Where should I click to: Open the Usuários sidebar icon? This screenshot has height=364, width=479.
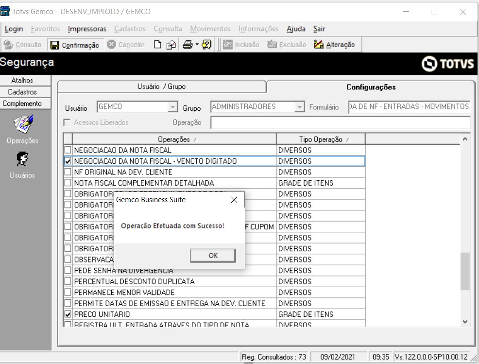[x=22, y=159]
